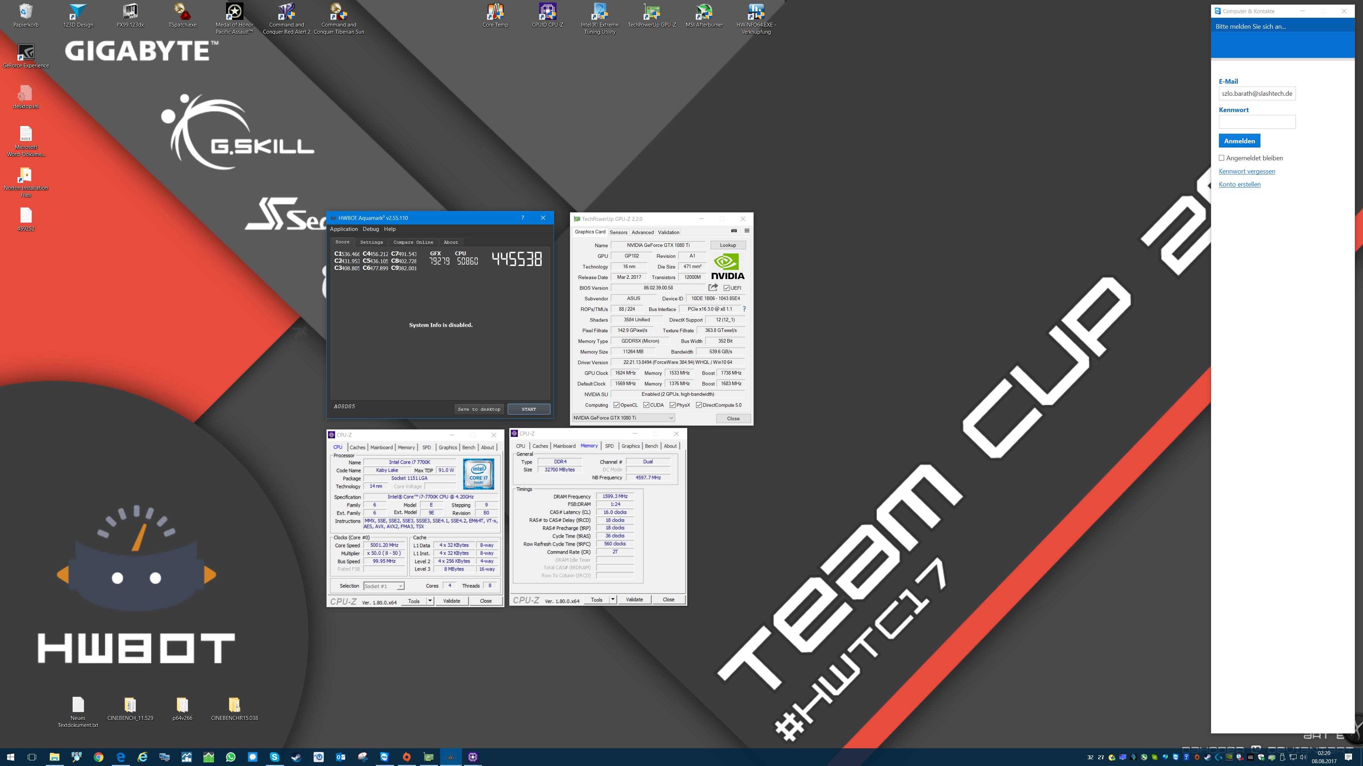Click the GPU-Z BIOS export share icon

pos(713,287)
